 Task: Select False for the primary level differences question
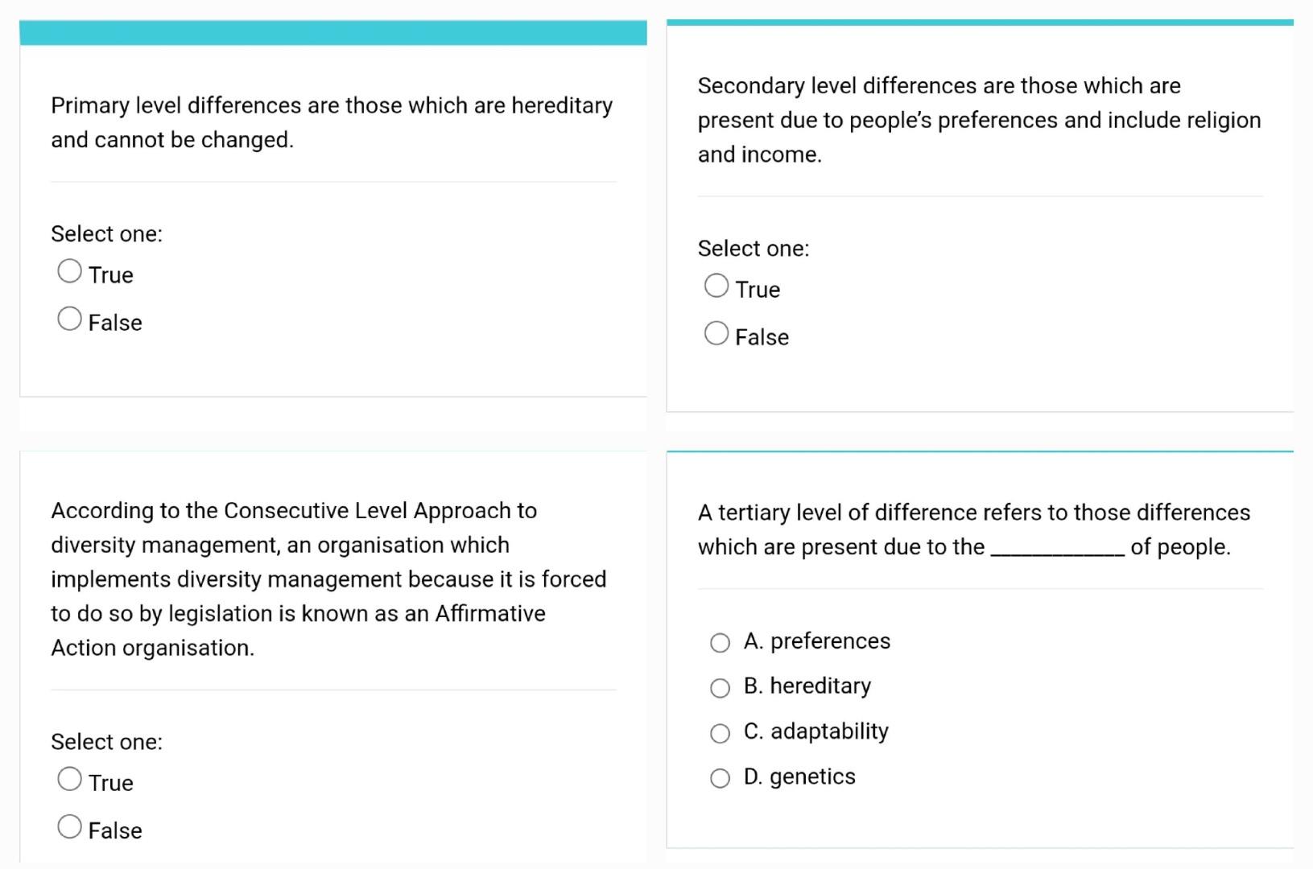[69, 319]
